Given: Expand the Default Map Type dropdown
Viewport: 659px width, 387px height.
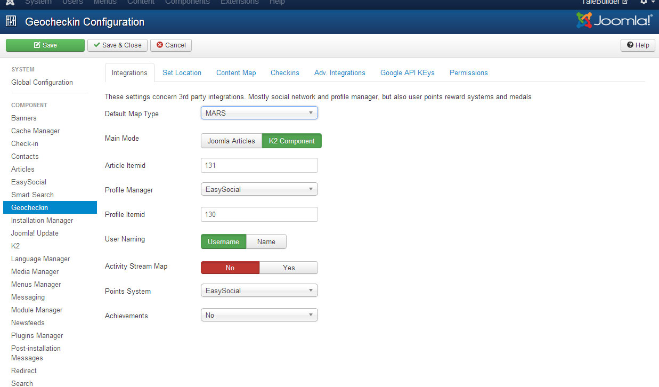Looking at the screenshot, I should [259, 113].
